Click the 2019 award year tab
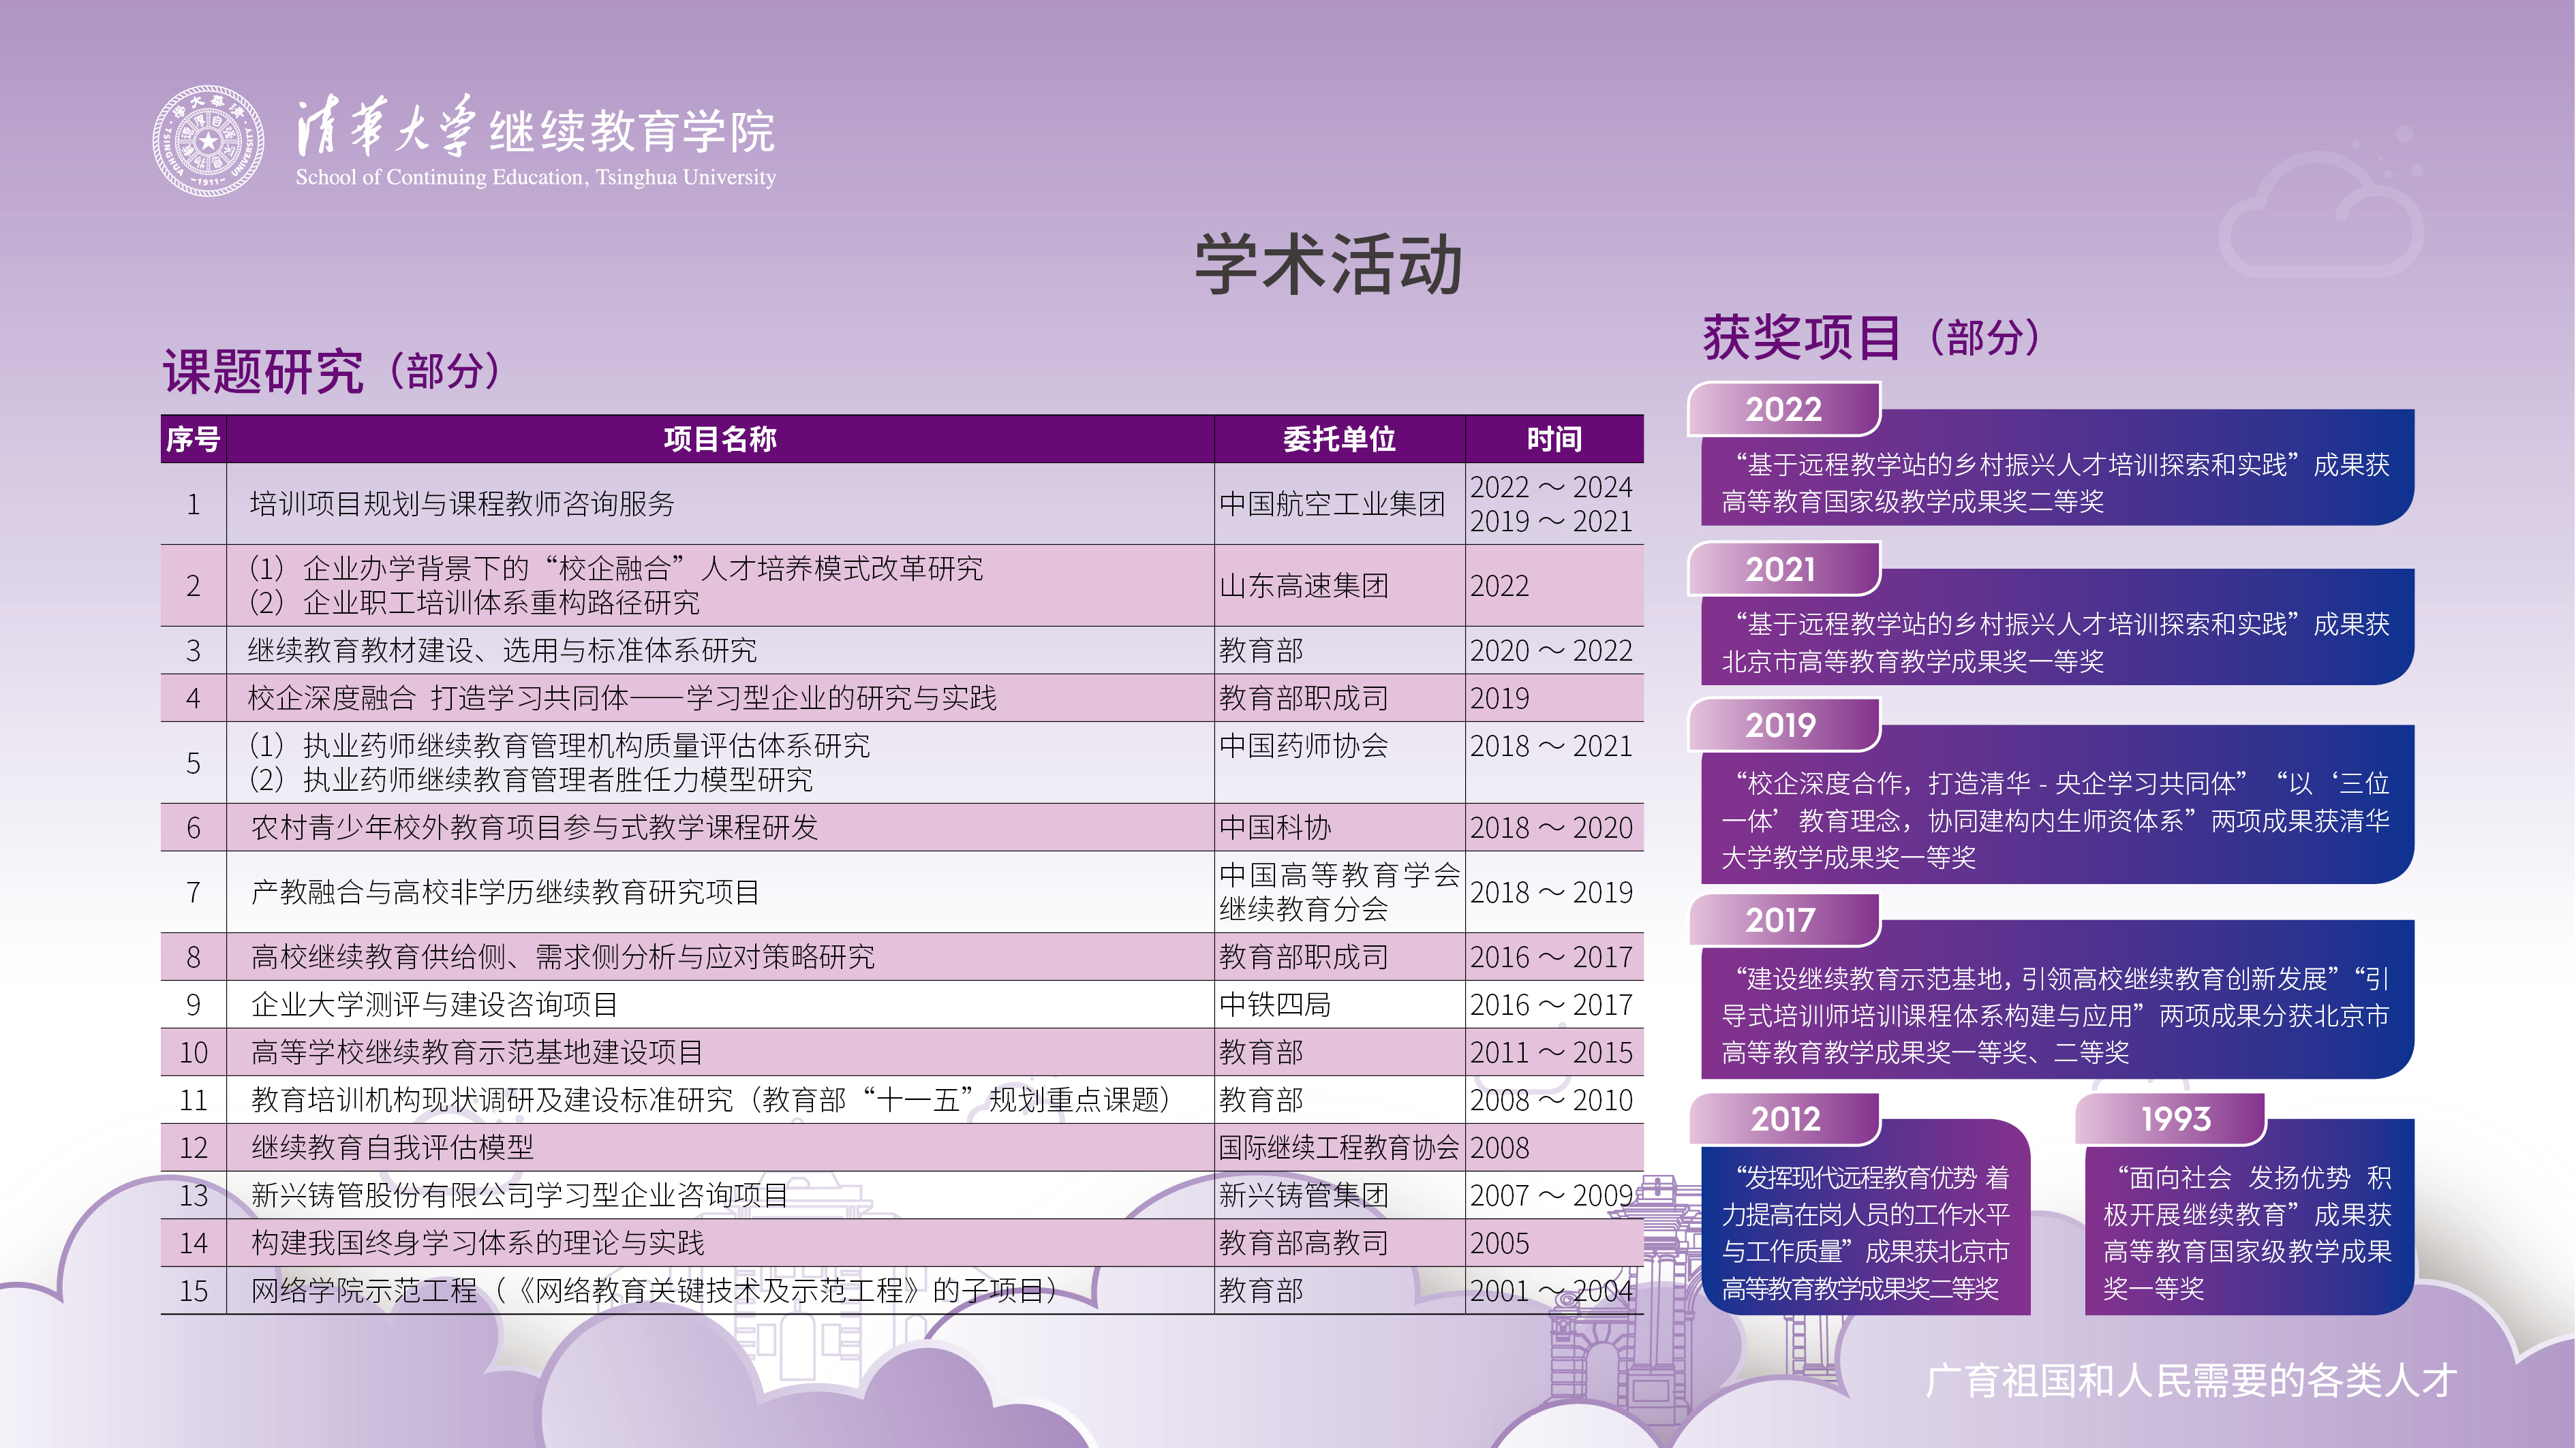 [x=1784, y=725]
